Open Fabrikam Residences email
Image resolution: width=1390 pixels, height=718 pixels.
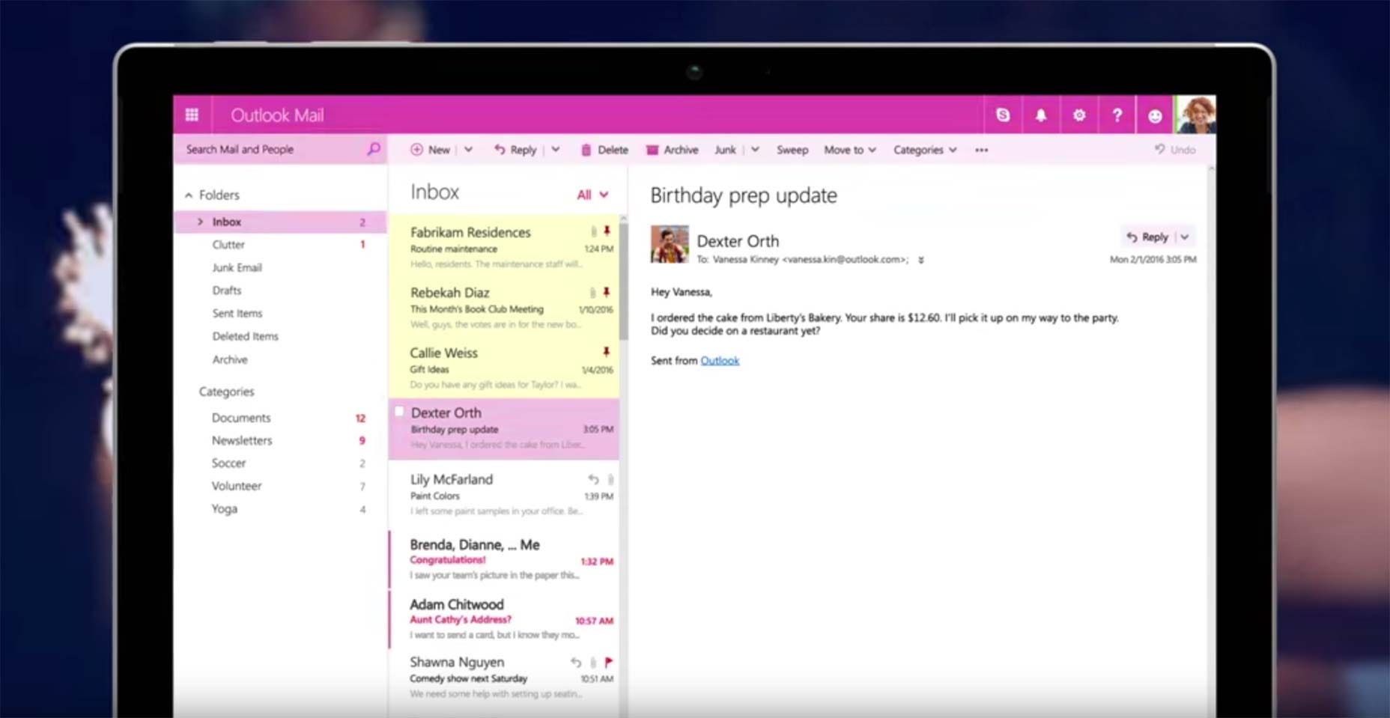click(504, 247)
